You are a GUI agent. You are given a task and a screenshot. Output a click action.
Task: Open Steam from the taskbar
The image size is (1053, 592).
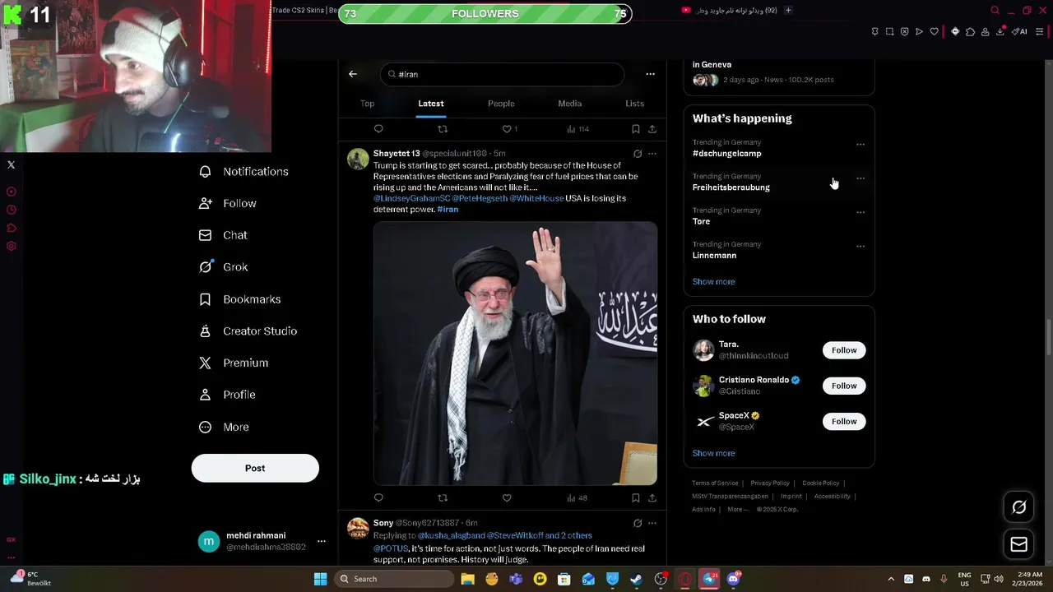(637, 579)
